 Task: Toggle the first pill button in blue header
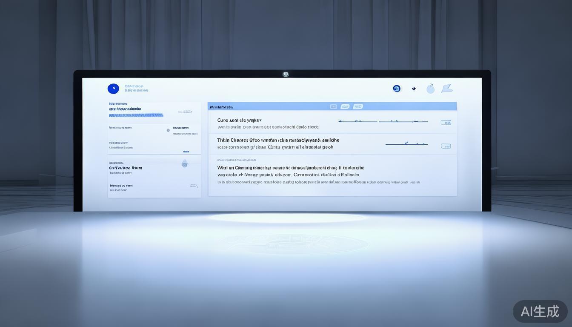tap(334, 106)
